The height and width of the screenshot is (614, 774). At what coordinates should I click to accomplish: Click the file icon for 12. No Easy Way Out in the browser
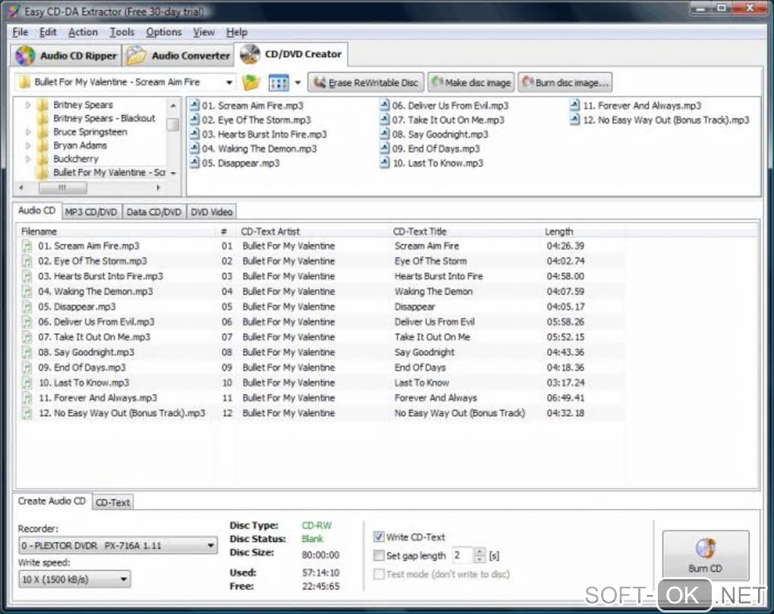(575, 119)
